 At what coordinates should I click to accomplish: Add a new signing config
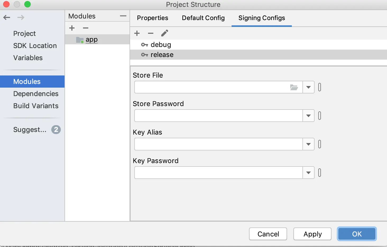[x=137, y=33]
